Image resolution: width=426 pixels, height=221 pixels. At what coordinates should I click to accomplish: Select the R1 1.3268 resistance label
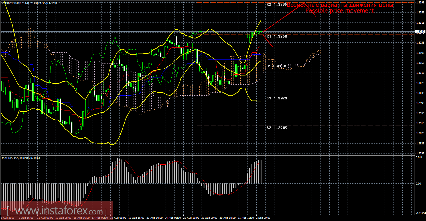277,36
